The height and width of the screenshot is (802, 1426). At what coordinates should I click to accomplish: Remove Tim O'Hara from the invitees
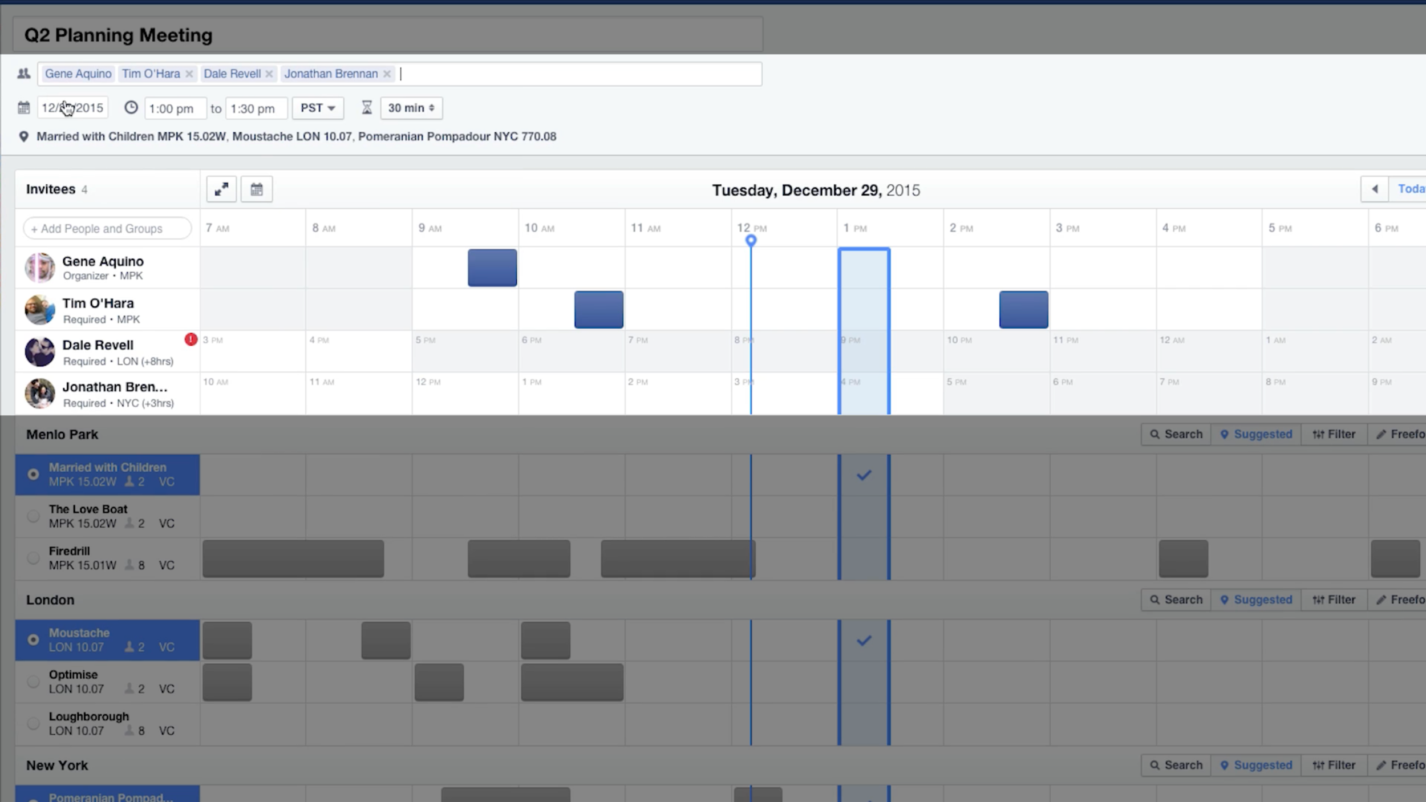coord(189,73)
